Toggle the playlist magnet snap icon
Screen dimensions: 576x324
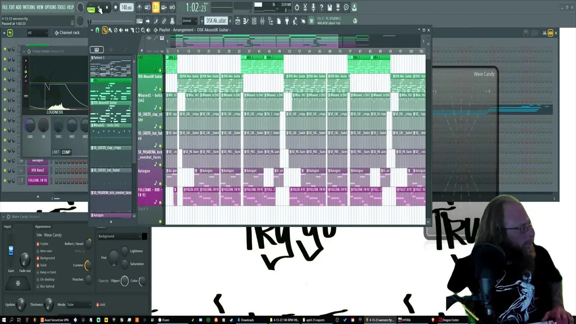98,30
